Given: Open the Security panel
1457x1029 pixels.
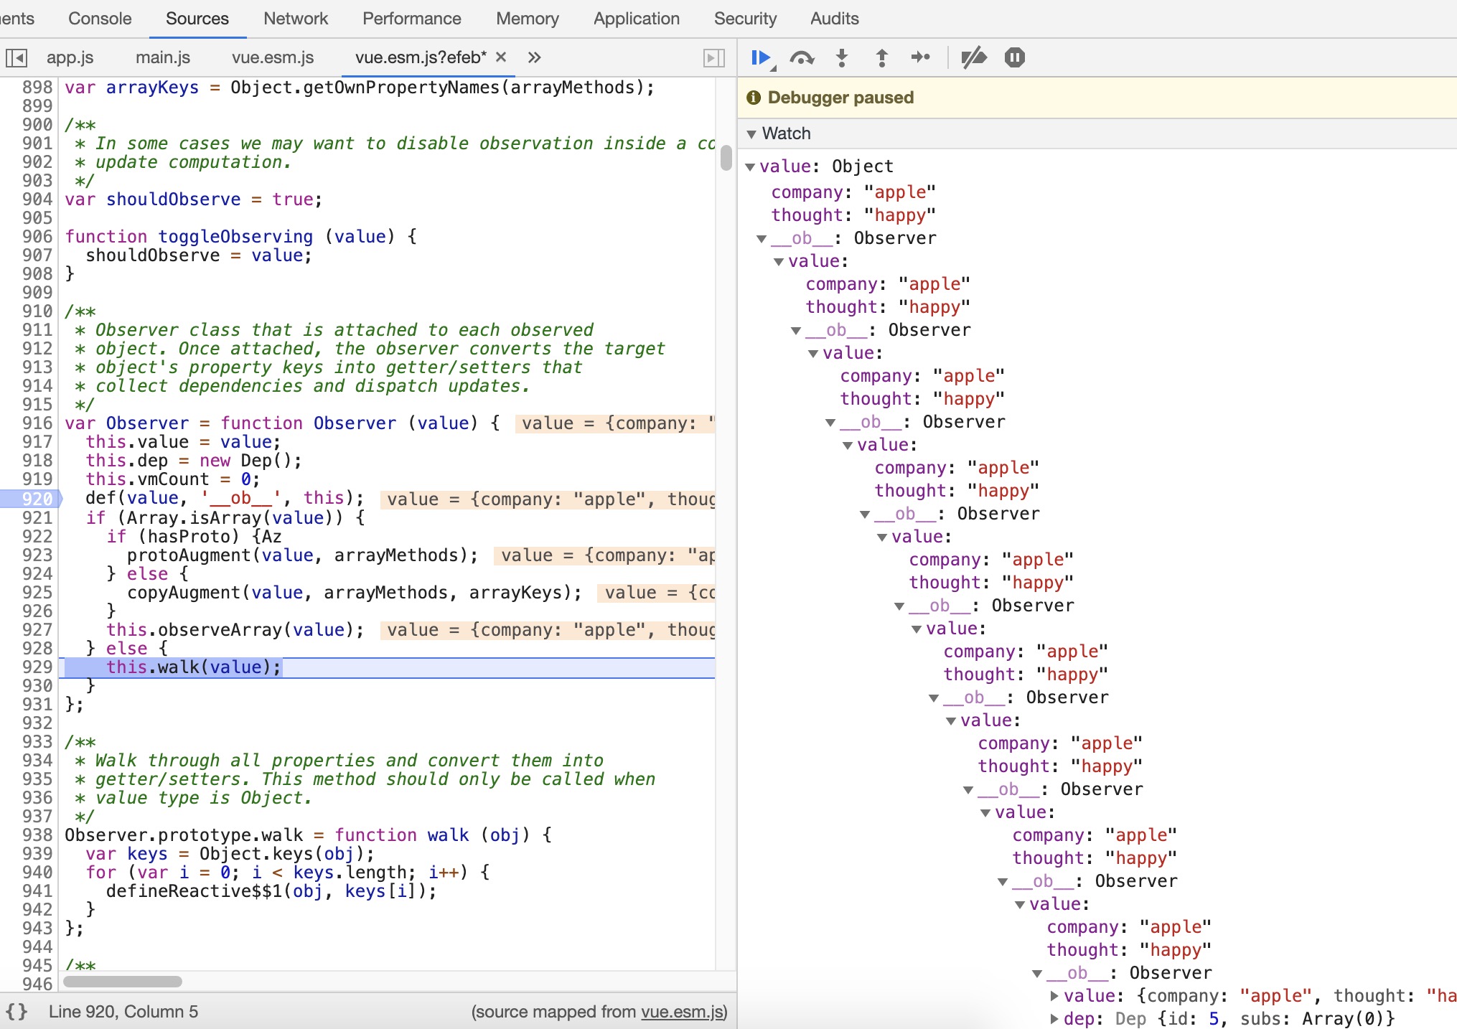Looking at the screenshot, I should click(745, 19).
